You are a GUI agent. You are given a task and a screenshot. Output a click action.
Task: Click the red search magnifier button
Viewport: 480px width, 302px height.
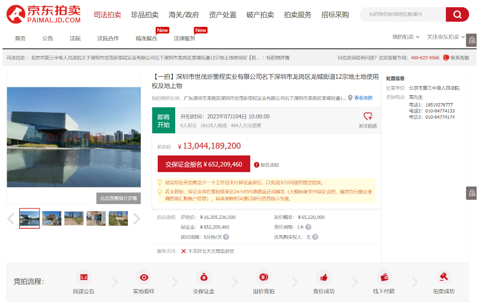457,14
